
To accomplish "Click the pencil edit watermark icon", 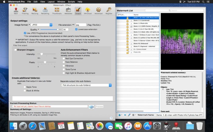I will click(129, 115).
